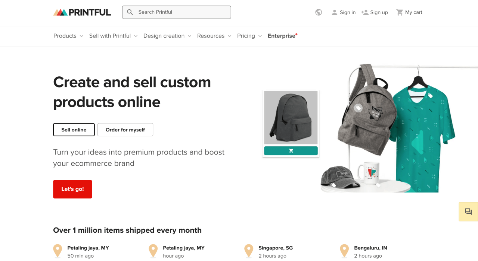Click the Printful logo
This screenshot has height=261, width=478.
pos(82,12)
